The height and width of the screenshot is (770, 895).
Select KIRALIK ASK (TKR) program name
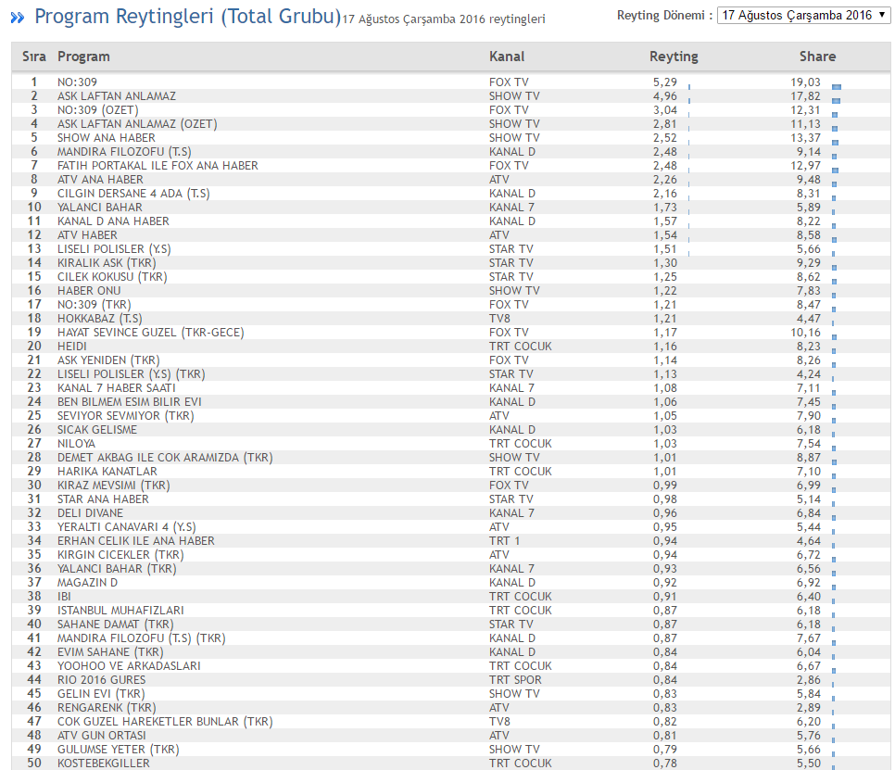coord(107,262)
